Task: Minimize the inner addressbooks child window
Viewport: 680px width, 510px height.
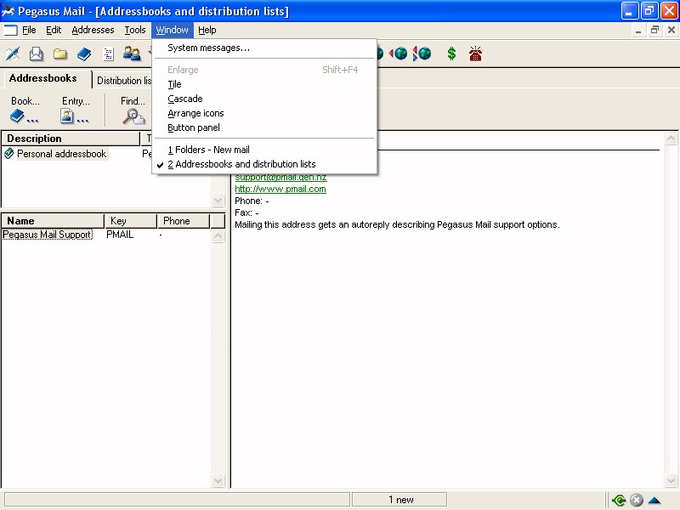Action: pyautogui.click(x=638, y=30)
